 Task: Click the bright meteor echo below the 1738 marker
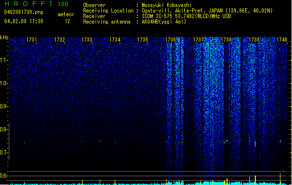[x=227, y=141]
